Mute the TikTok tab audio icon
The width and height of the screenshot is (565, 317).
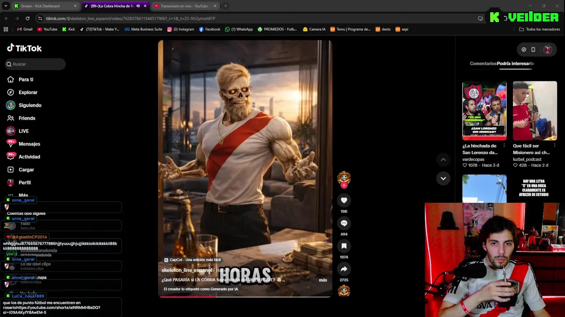click(x=138, y=6)
